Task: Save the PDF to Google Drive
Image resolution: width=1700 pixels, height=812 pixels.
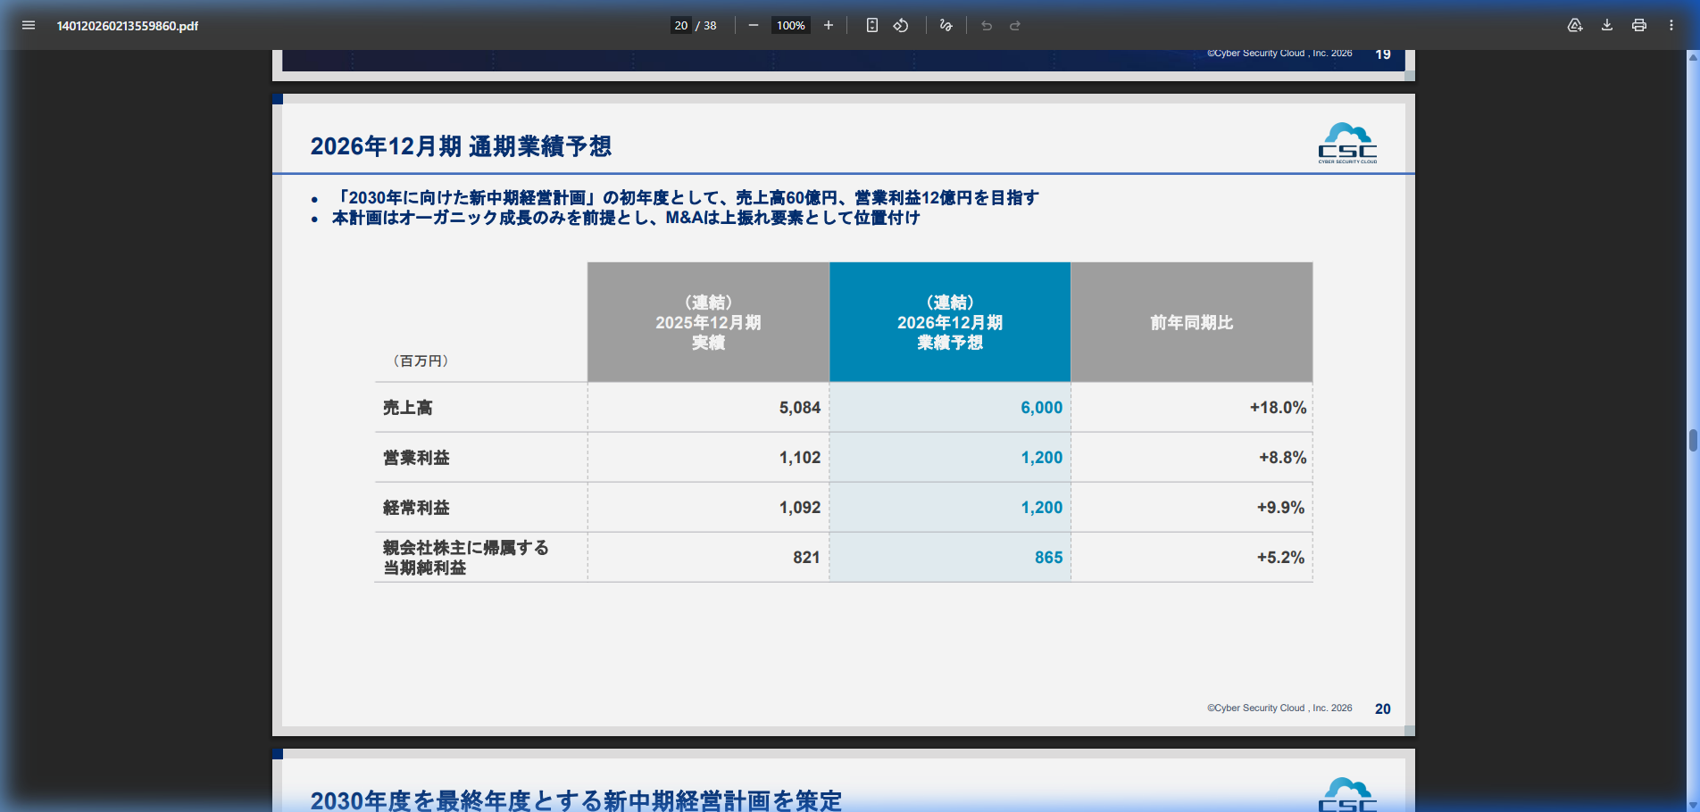Action: click(1575, 25)
